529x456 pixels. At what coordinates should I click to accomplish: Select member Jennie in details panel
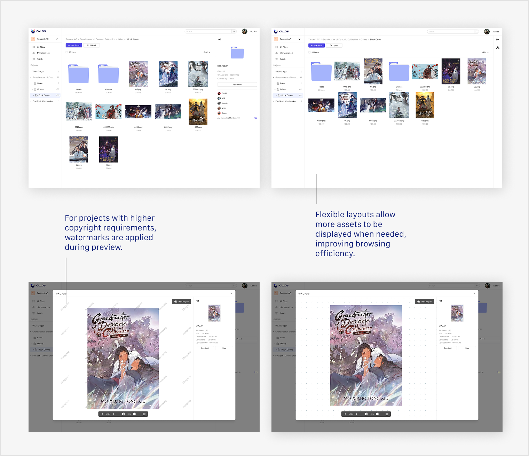pos(222,103)
